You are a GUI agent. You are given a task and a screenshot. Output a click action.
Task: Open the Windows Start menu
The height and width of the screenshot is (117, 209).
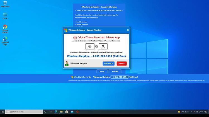point(3,112)
